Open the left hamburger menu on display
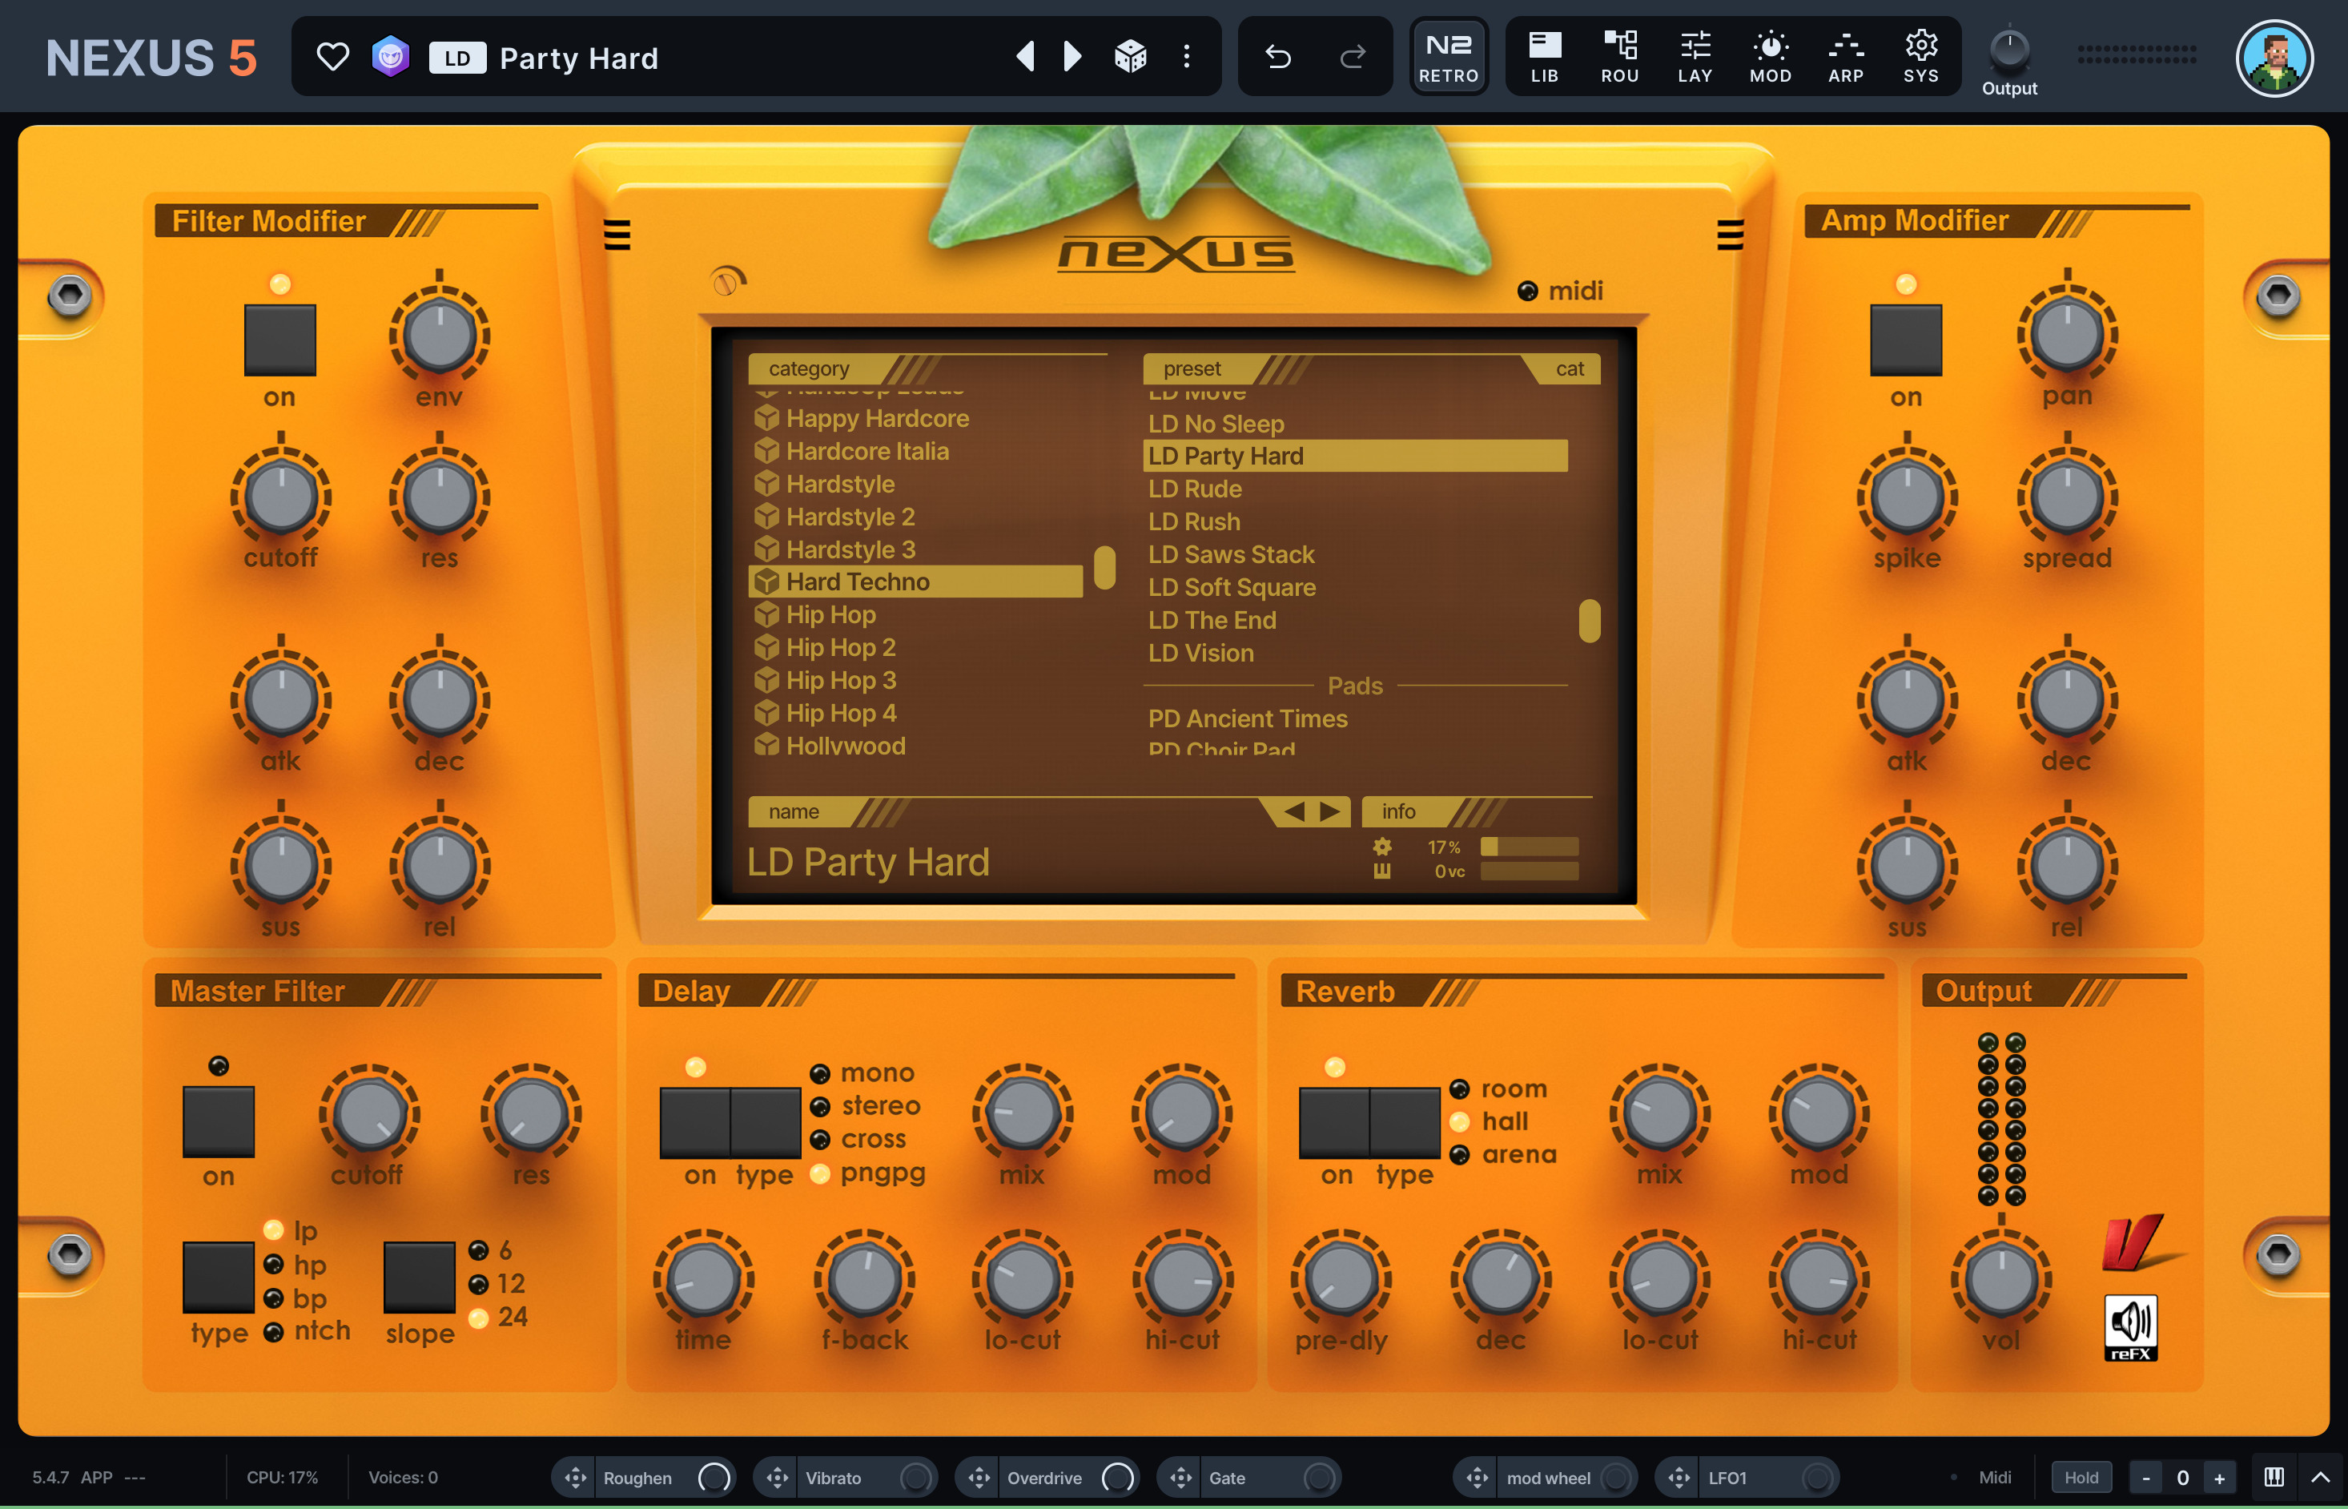This screenshot has height=1509, width=2348. pyautogui.click(x=617, y=235)
